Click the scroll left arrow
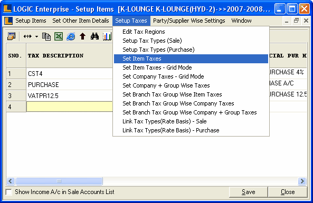The width and height of the screenshot is (313, 203). click(x=11, y=181)
